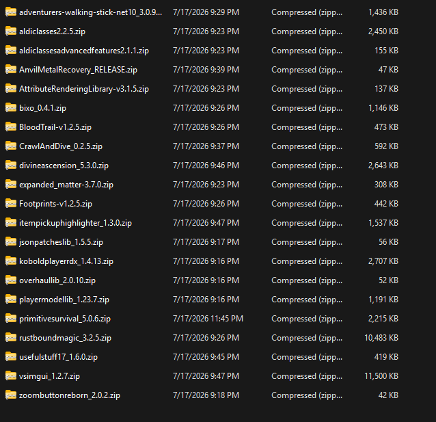Click the zip icon of adventurers-walking-stick-net10 file

pos(11,12)
